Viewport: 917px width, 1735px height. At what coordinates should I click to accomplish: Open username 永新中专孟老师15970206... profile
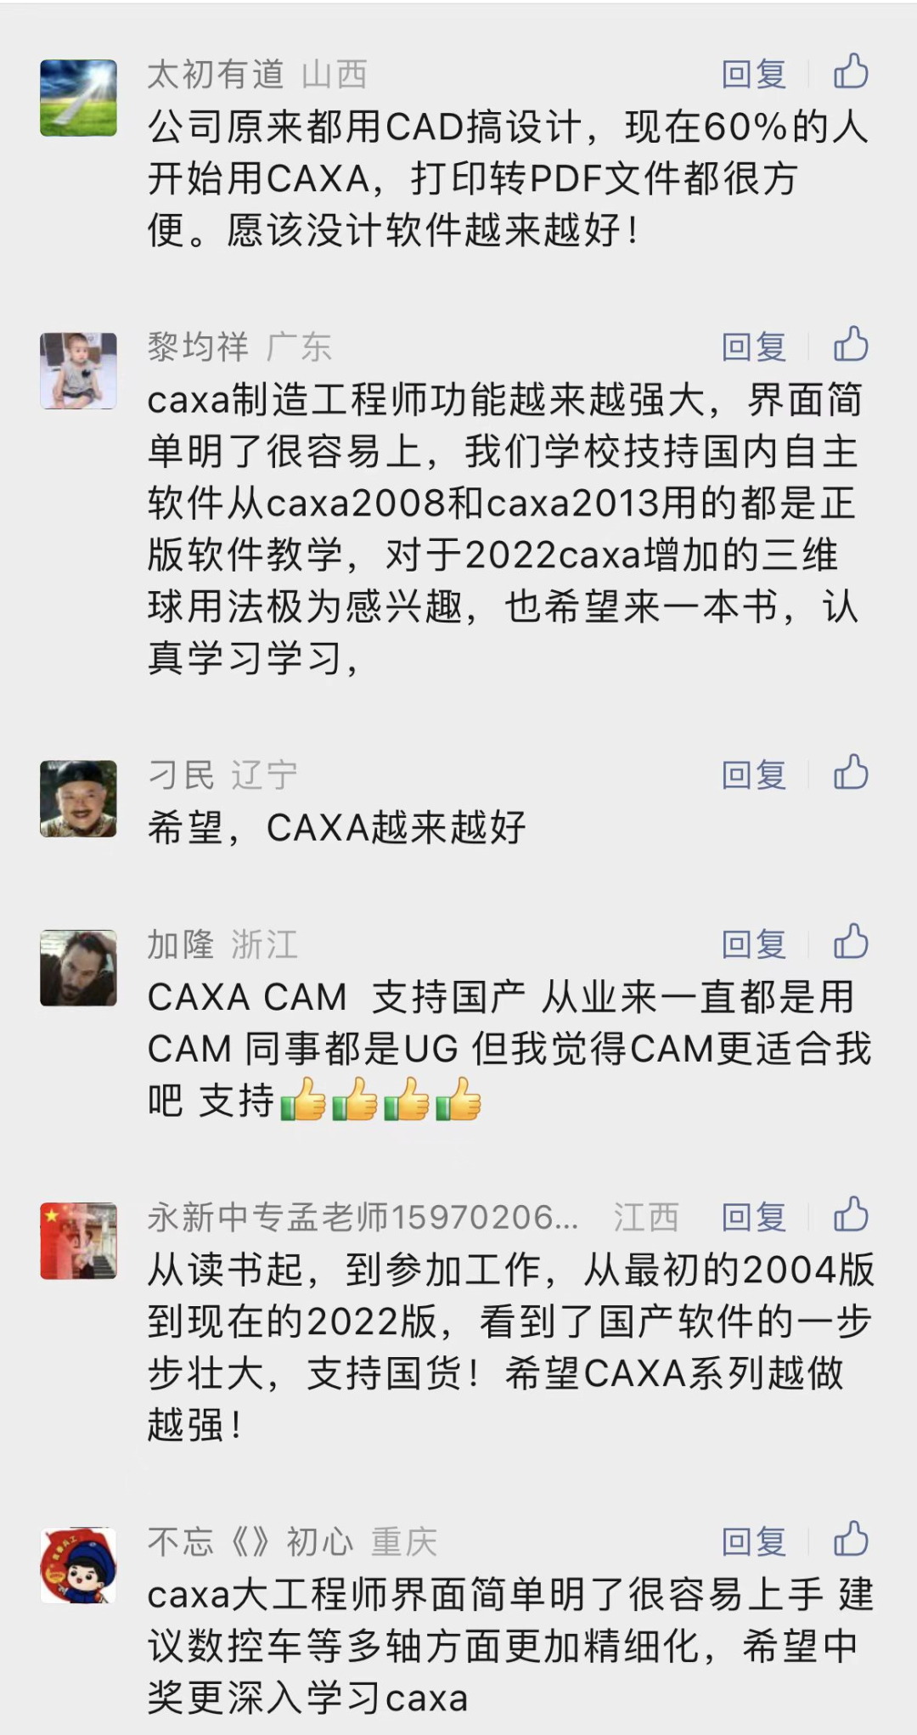pos(363,1217)
